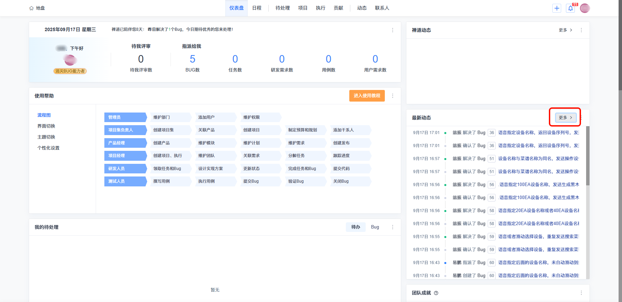Screen dimensions: 622x302
Task: Select 界面切换 in the help sidebar
Action: tap(46, 126)
